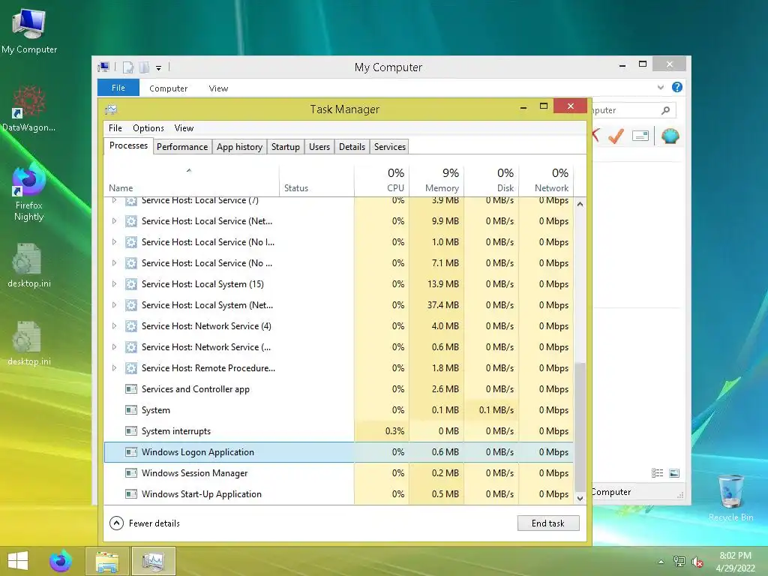Click the End task button
Screen dimensions: 768x576
tap(548, 523)
